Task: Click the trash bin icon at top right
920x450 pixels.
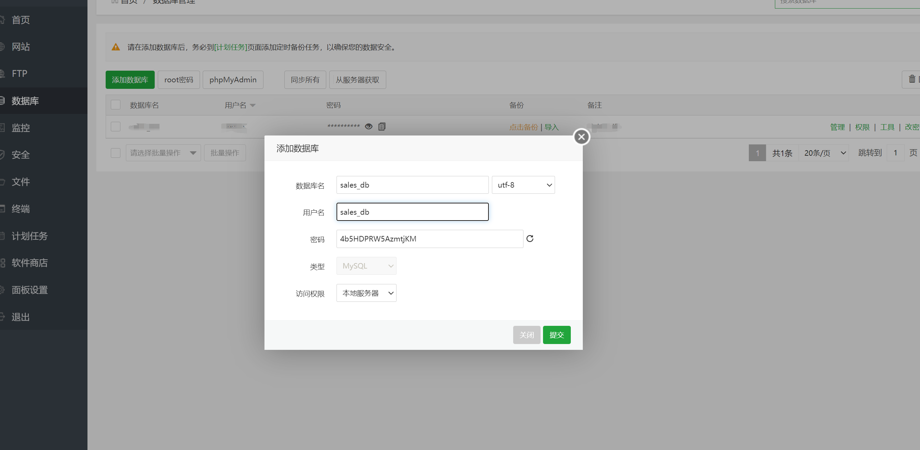Action: point(912,79)
